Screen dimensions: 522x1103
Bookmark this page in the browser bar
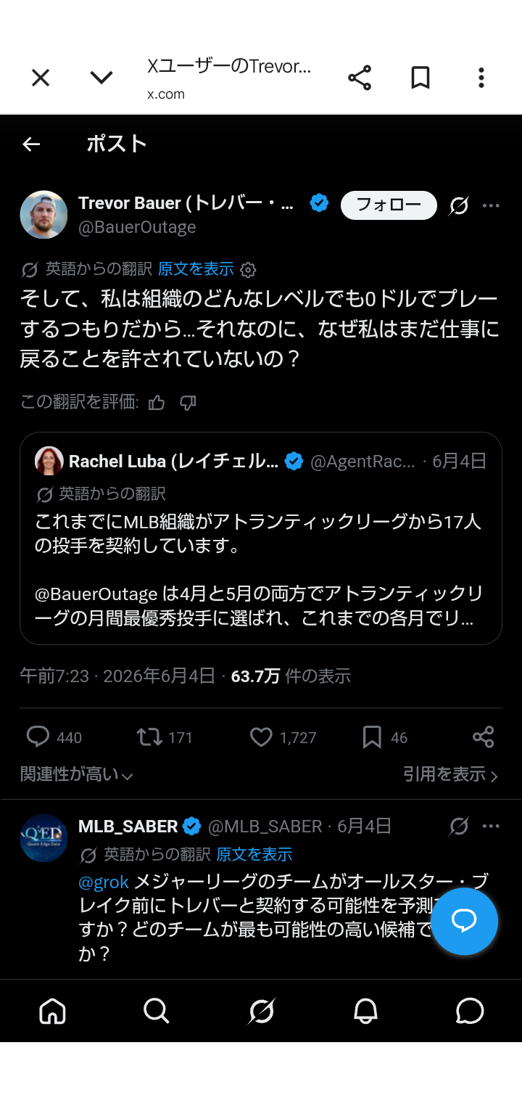[x=420, y=78]
